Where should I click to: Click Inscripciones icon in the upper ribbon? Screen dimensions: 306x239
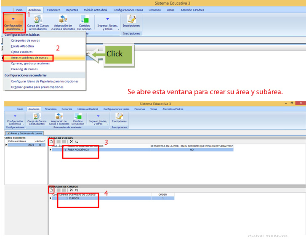pyautogui.click(x=131, y=22)
